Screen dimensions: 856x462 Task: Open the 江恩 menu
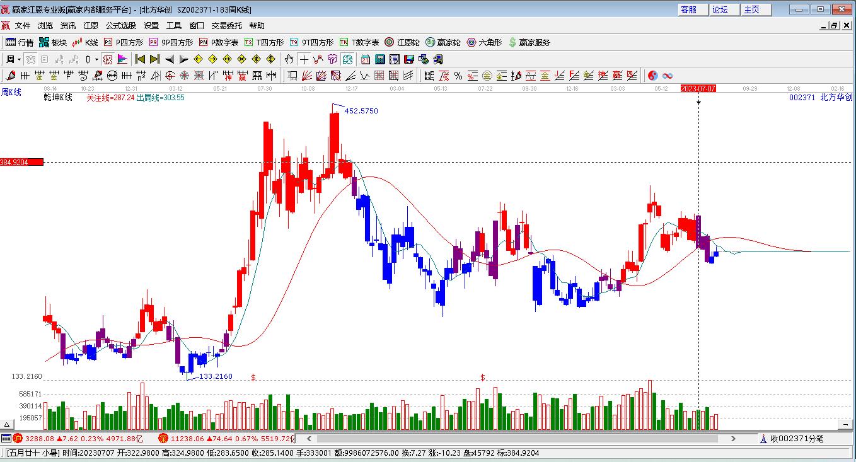click(x=91, y=26)
